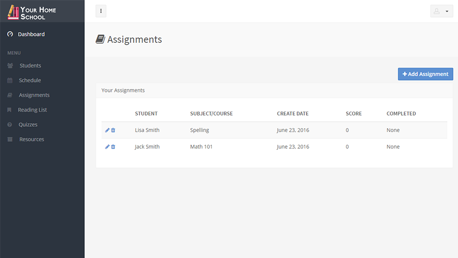The image size is (458, 258).
Task: Open the user account dropdown
Action: click(x=441, y=11)
